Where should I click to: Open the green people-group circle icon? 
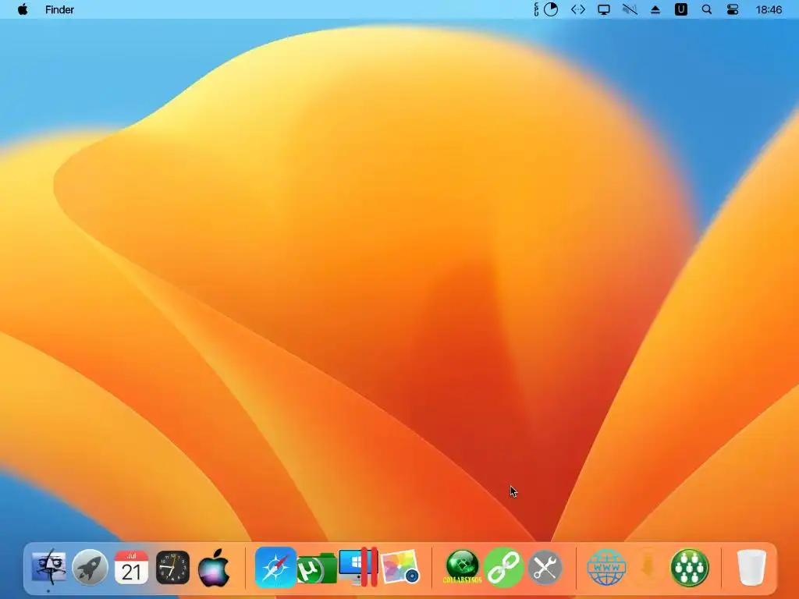click(x=690, y=567)
